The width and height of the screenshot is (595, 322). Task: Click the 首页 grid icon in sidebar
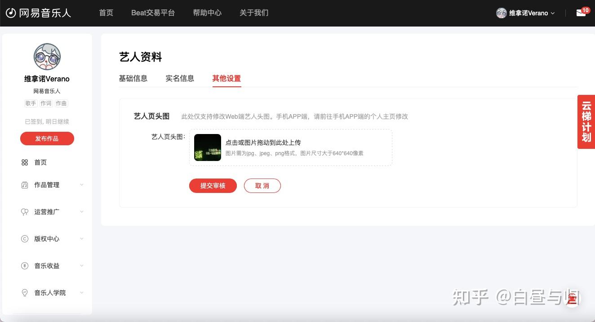click(x=25, y=162)
